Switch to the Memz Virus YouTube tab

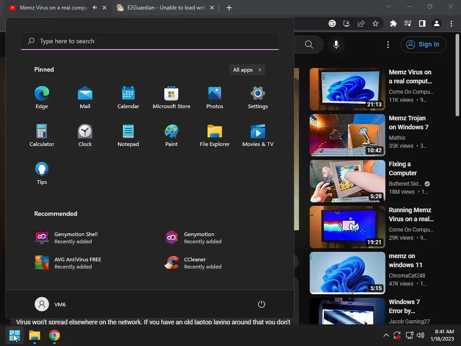click(53, 8)
